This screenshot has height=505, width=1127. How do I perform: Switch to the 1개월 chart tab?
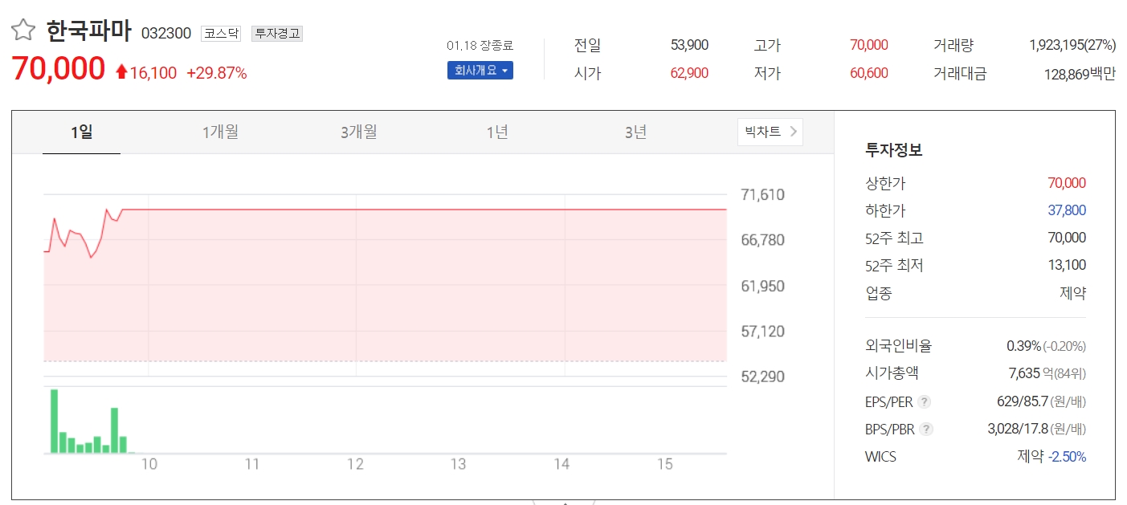(x=220, y=132)
